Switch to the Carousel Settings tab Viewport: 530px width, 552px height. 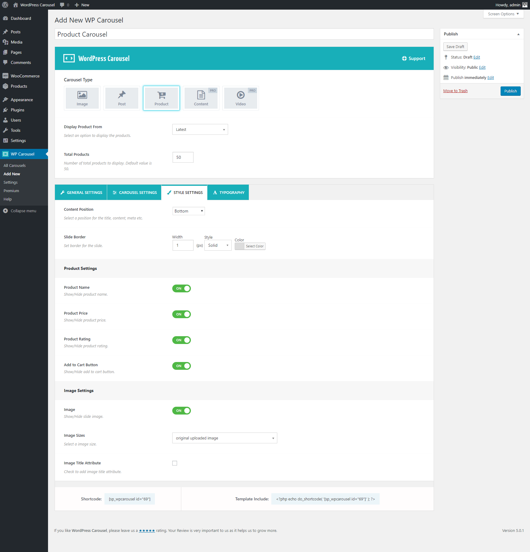pos(134,192)
